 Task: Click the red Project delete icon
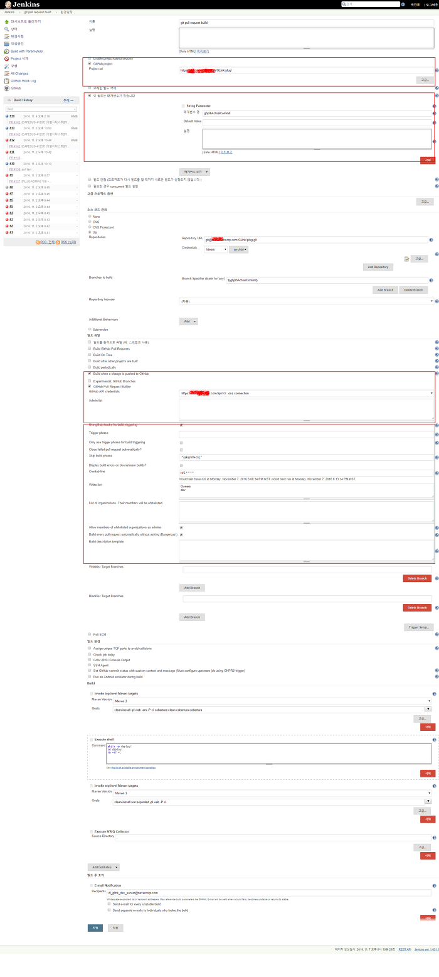pos(6,58)
